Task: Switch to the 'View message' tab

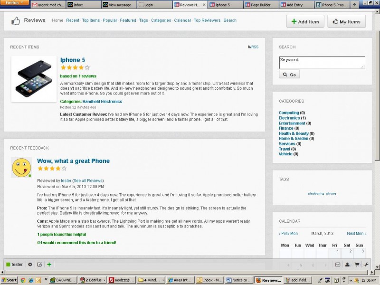Action: pos(118,5)
